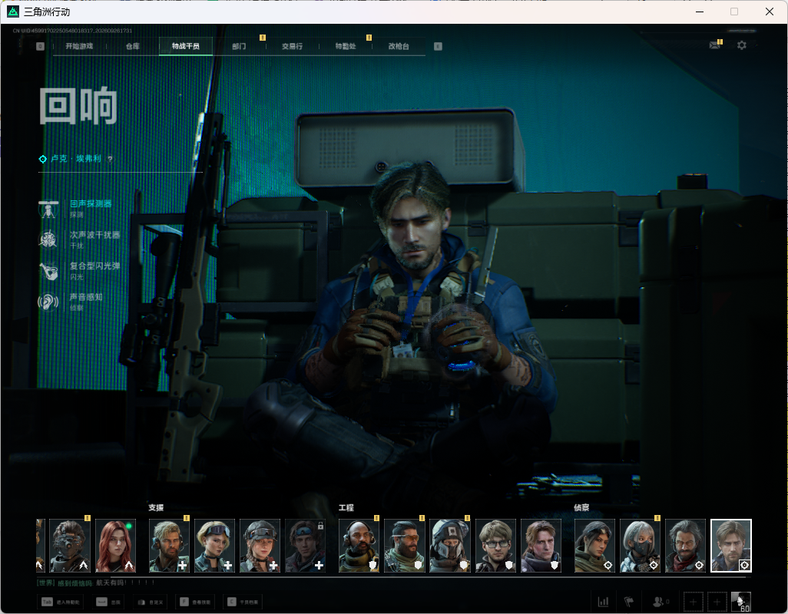
Task: Select the dark-haired woman recon operator
Action: tap(594, 546)
